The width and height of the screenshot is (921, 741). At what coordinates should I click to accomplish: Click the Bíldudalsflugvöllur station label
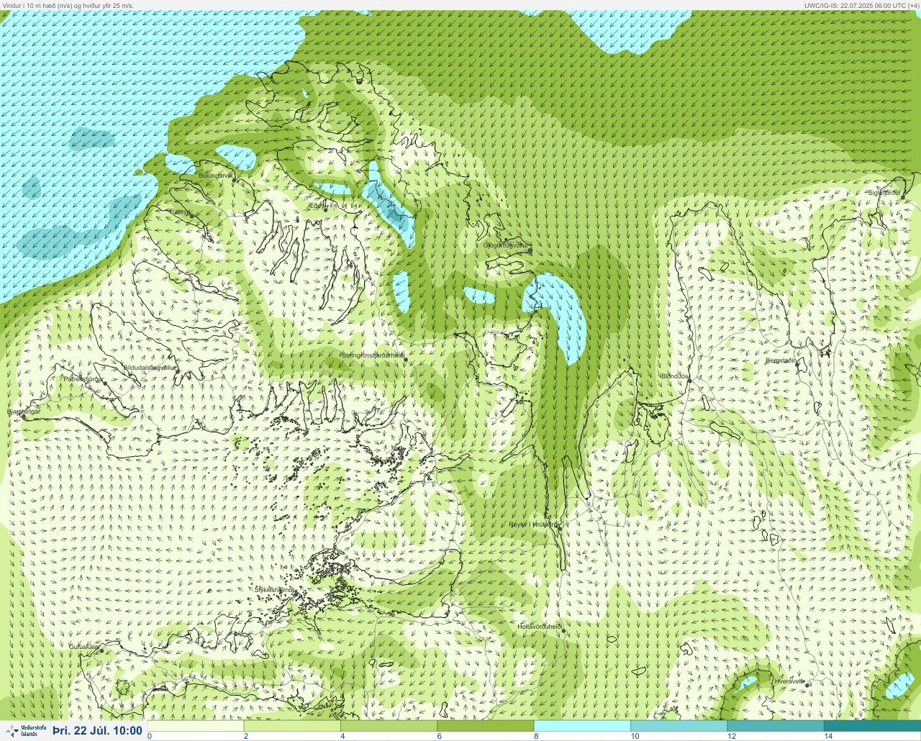150,368
